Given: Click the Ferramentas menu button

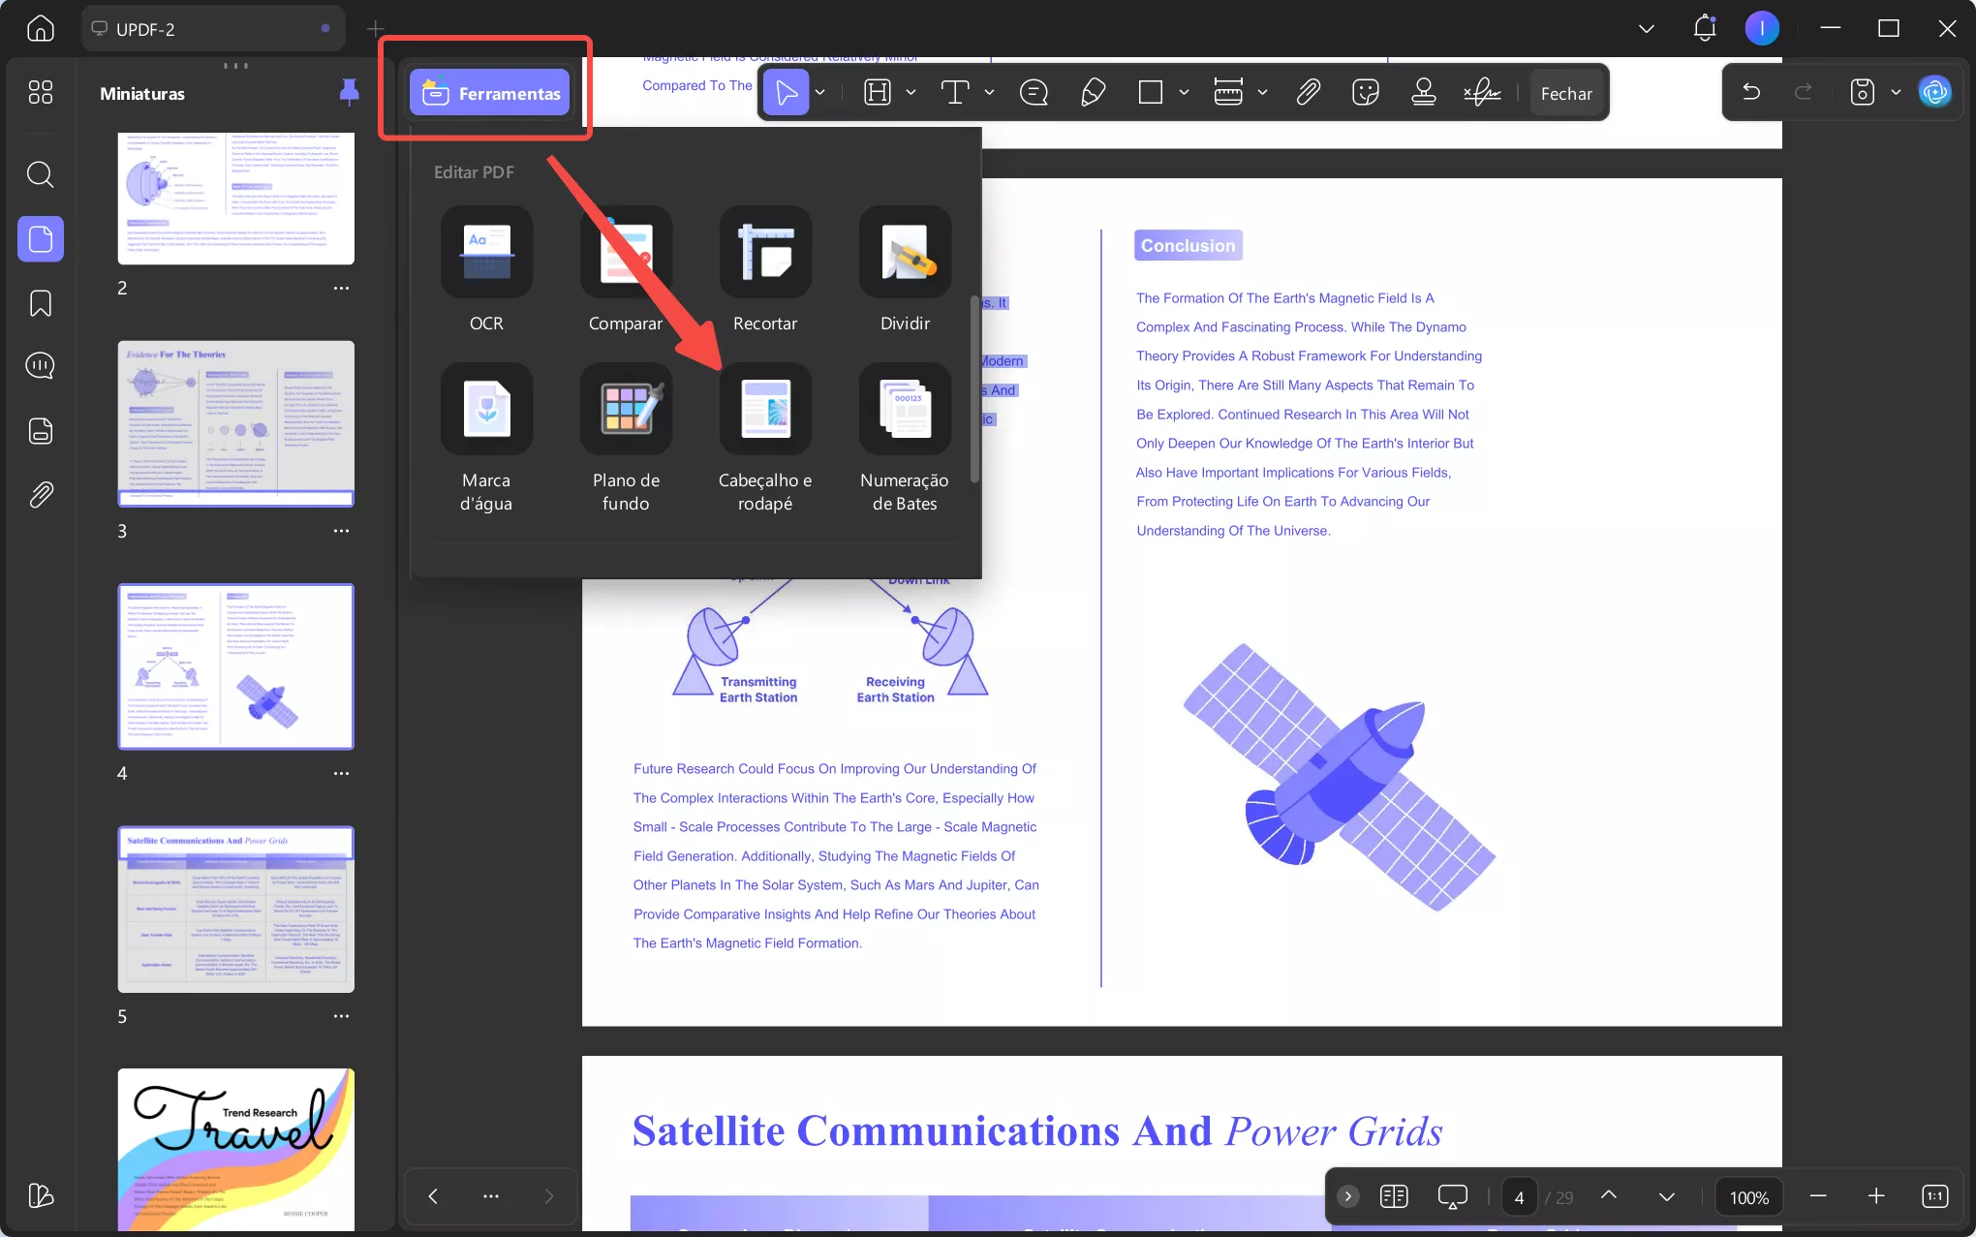Looking at the screenshot, I should pyautogui.click(x=490, y=93).
